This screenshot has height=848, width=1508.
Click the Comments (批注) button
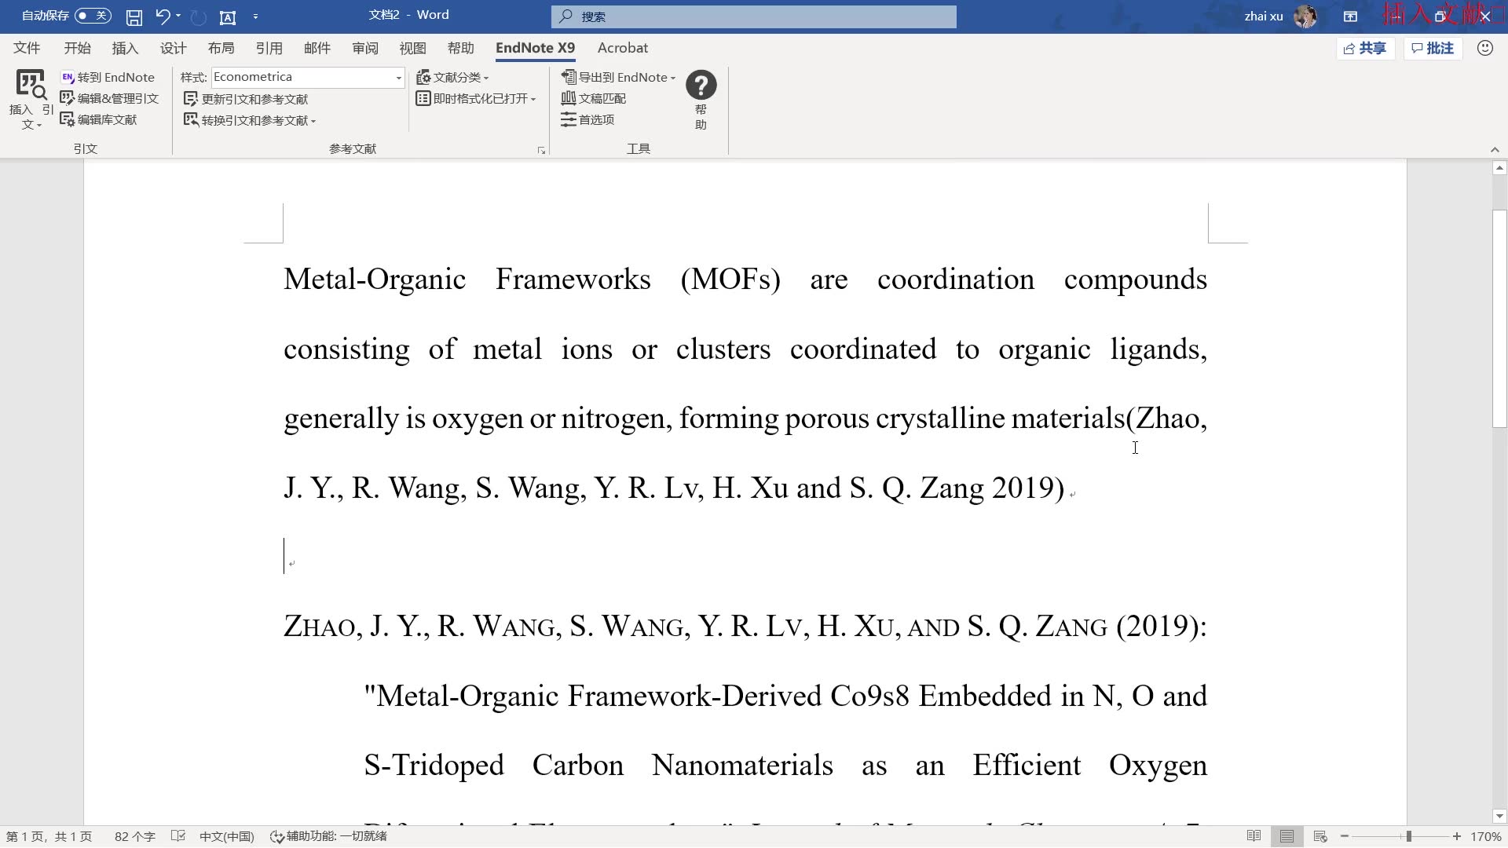click(x=1433, y=48)
